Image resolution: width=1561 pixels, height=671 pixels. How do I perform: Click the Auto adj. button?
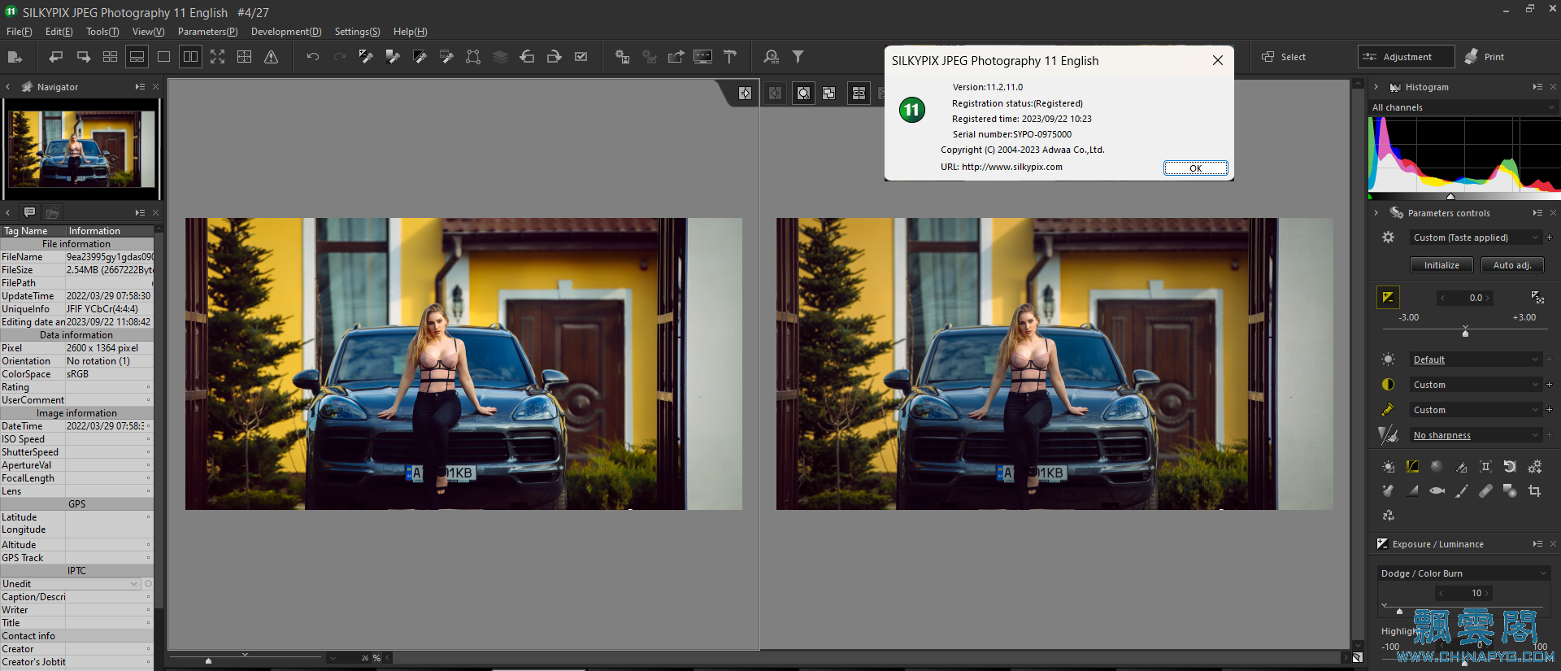point(1511,265)
